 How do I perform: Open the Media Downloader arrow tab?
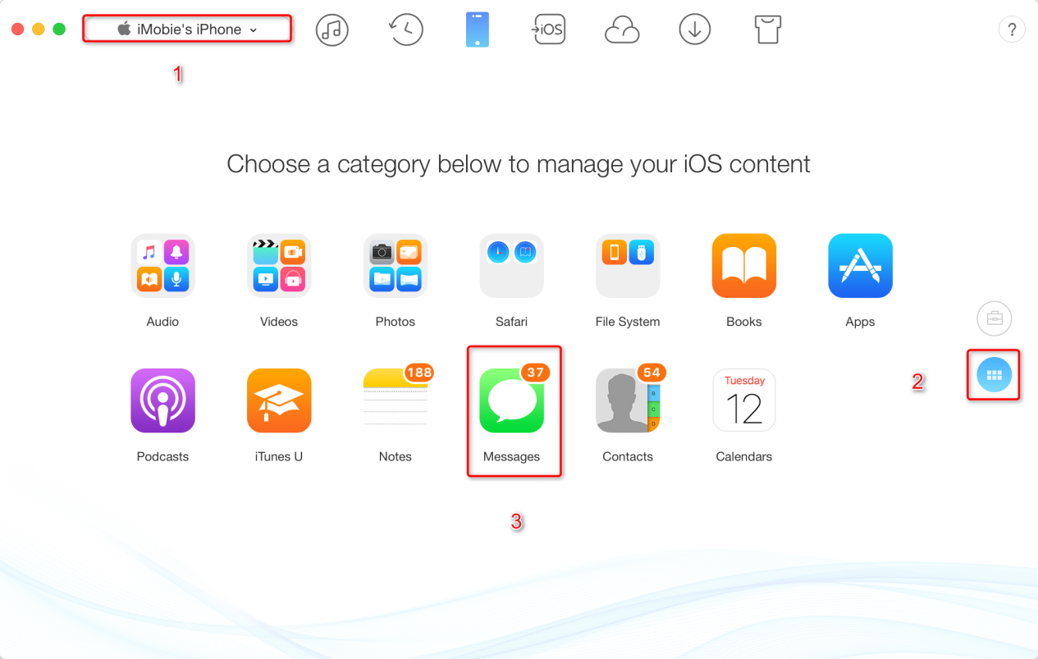pyautogui.click(x=695, y=30)
